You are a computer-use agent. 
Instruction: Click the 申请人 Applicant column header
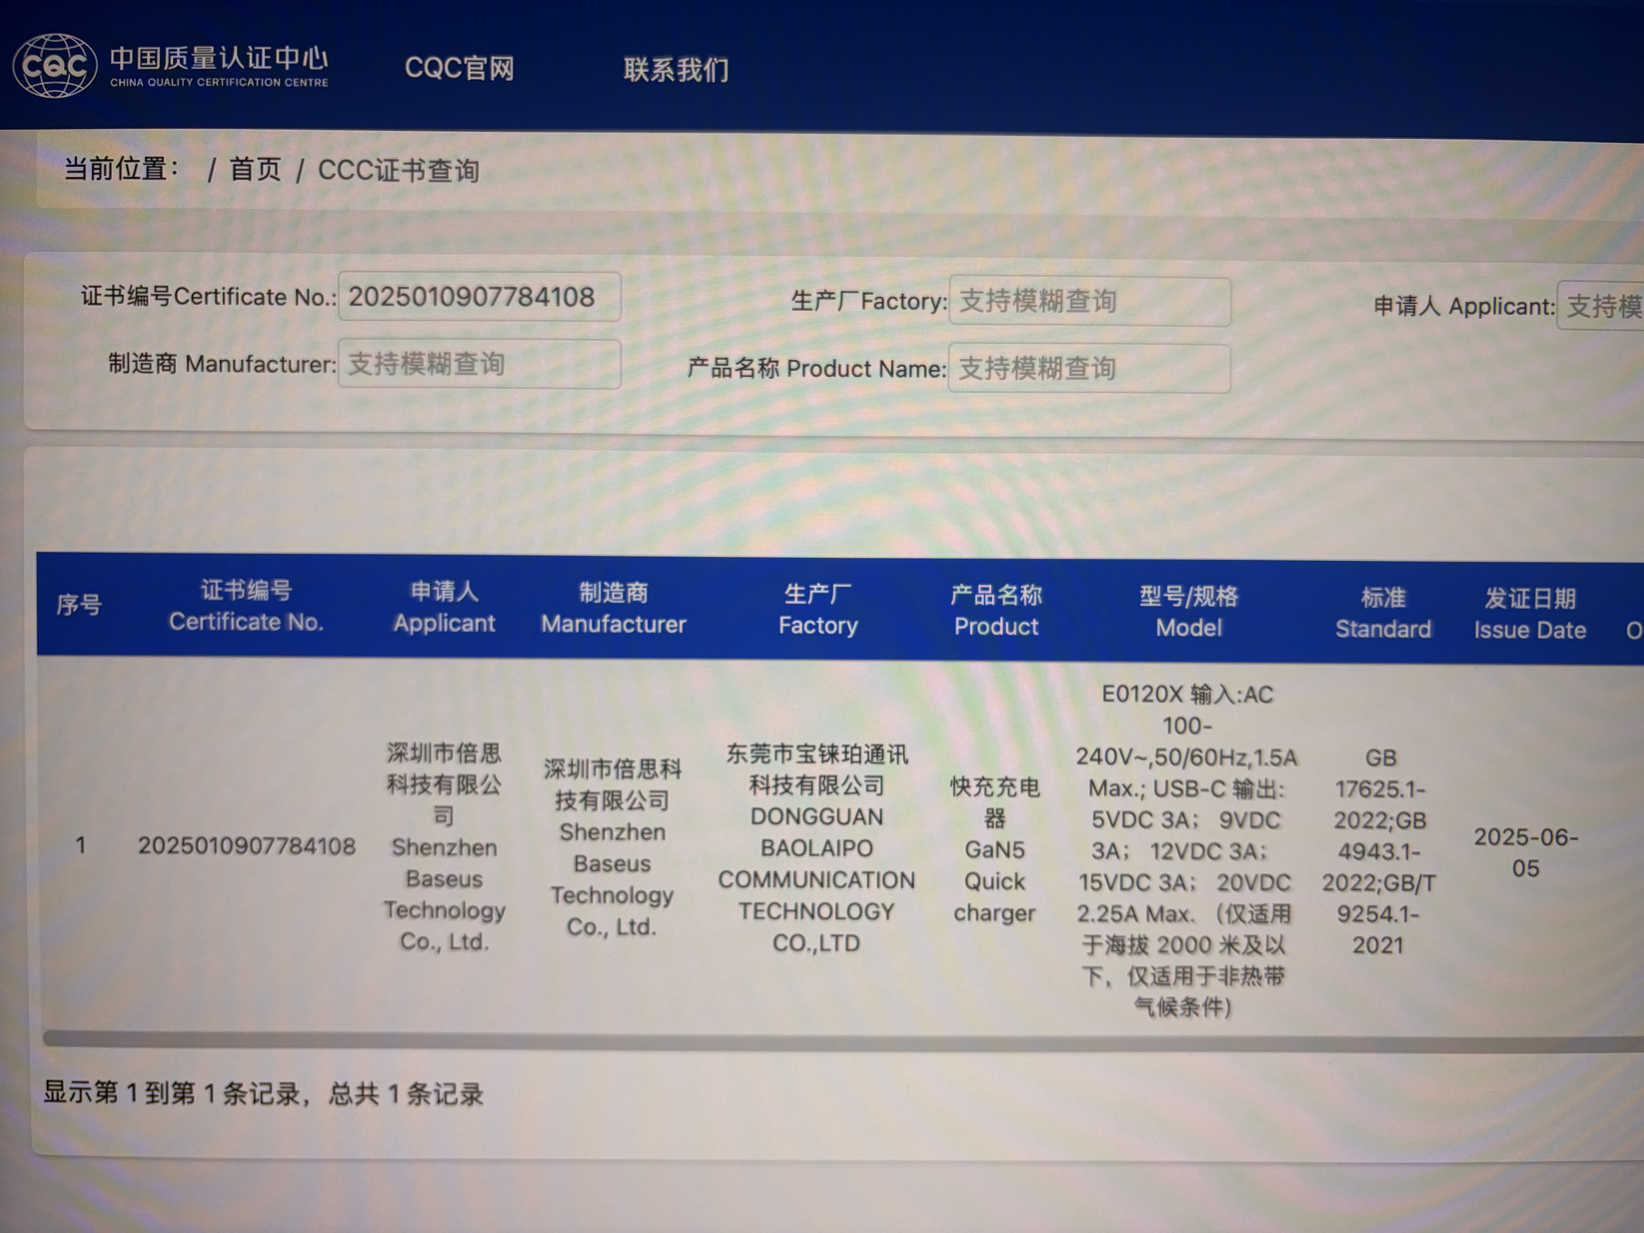444,607
